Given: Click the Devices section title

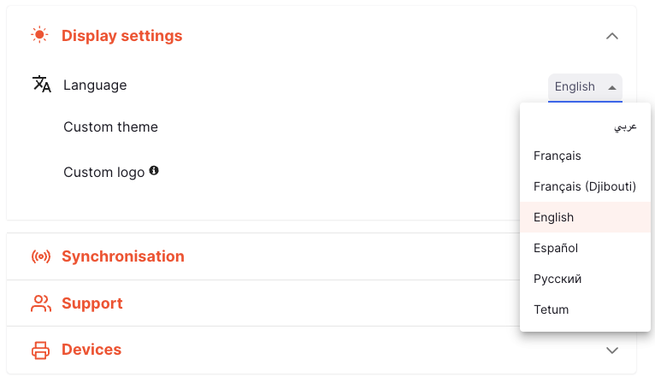Looking at the screenshot, I should 91,350.
